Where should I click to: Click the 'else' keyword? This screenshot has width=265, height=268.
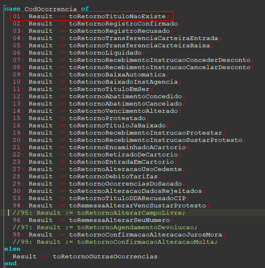tap(12, 249)
